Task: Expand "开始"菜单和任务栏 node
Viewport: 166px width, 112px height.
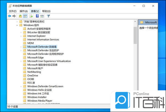Action: tap(17, 22)
